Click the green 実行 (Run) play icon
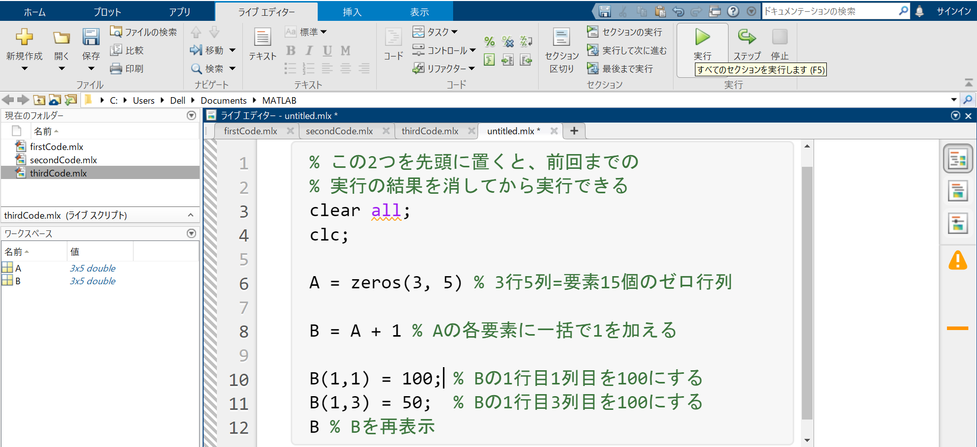The width and height of the screenshot is (977, 447). click(703, 37)
